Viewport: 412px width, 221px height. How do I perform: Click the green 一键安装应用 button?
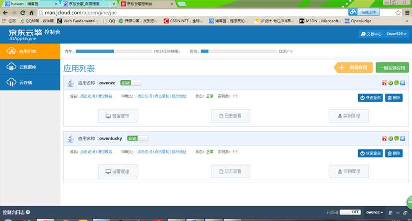392,68
